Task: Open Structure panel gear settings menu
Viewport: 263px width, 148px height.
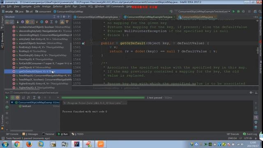Action: coord(64,17)
